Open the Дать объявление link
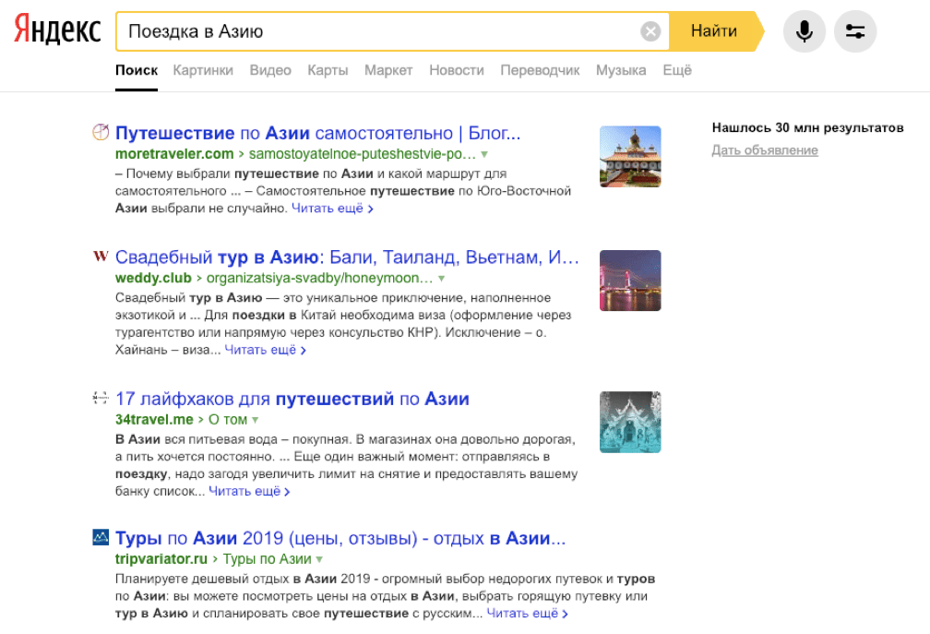The image size is (930, 634). (763, 150)
